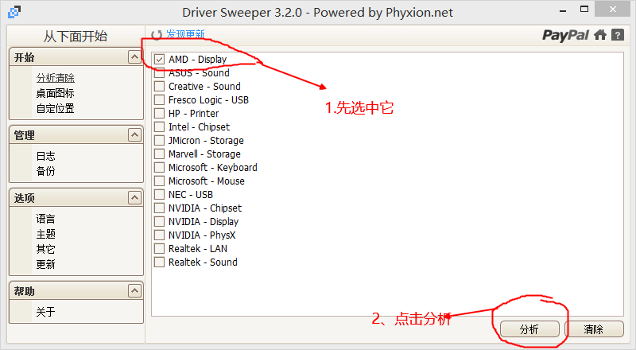Viewport: 636px width, 350px height.
Task: Check the JMicron - Storage checkbox
Action: [x=160, y=141]
